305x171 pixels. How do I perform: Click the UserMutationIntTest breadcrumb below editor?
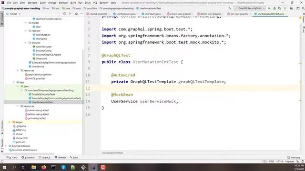[x=112, y=153]
